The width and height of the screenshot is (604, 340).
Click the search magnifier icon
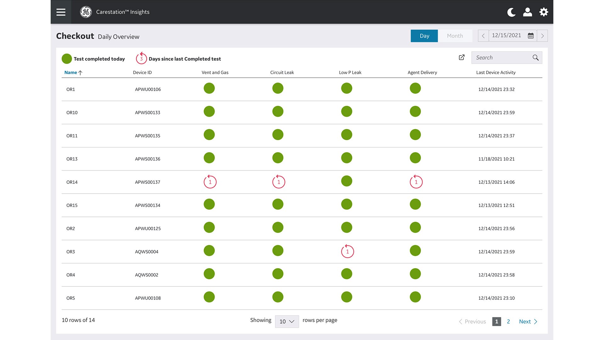[x=535, y=58]
